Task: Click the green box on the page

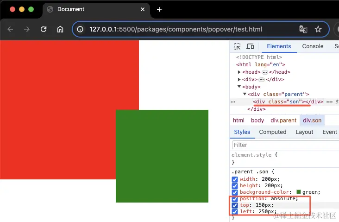Action: point(162,156)
